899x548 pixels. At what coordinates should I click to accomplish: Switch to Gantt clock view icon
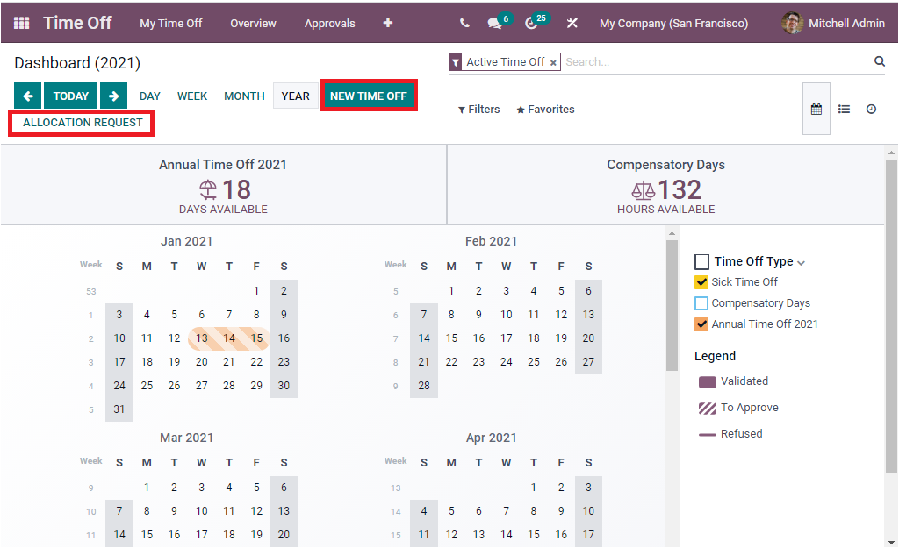point(870,109)
